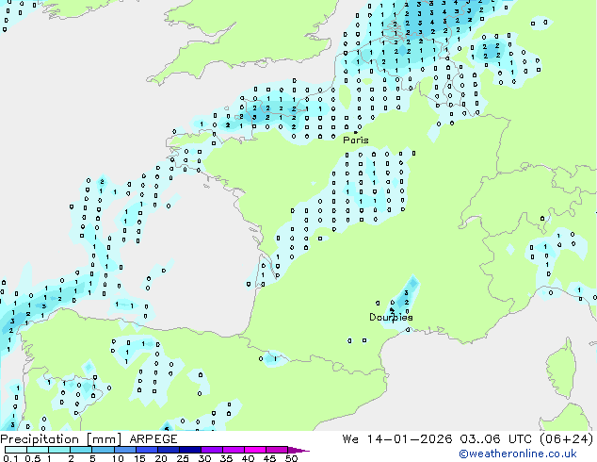Click the ARPEGE model name
Image resolution: width=597 pixels, height=462 pixels.
tap(153, 439)
